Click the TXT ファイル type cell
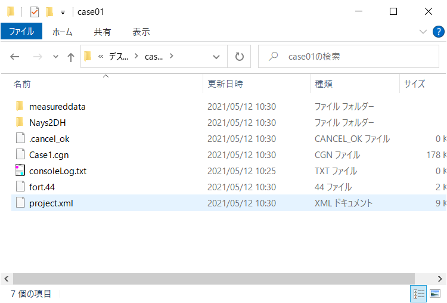The width and height of the screenshot is (447, 303). [336, 171]
